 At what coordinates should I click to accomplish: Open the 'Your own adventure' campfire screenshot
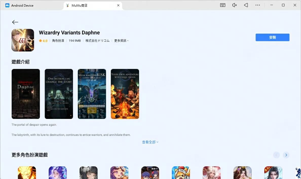tap(125, 94)
